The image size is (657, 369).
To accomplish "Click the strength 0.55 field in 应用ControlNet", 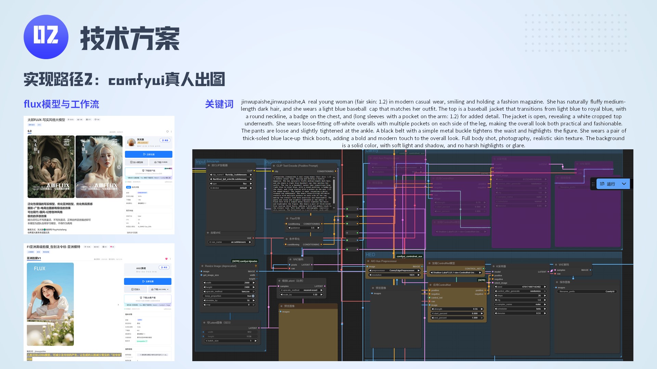I will 457,309.
